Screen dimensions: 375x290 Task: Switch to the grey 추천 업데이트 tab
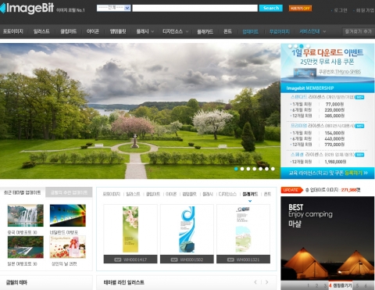pyautogui.click(x=69, y=192)
